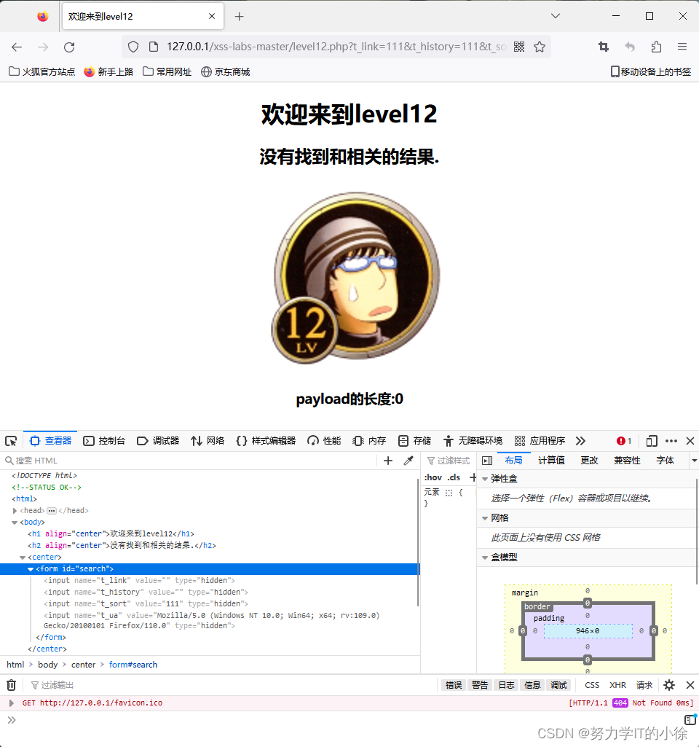The image size is (699, 747).
Task: Show more DevTools tabs chevron
Action: (580, 441)
